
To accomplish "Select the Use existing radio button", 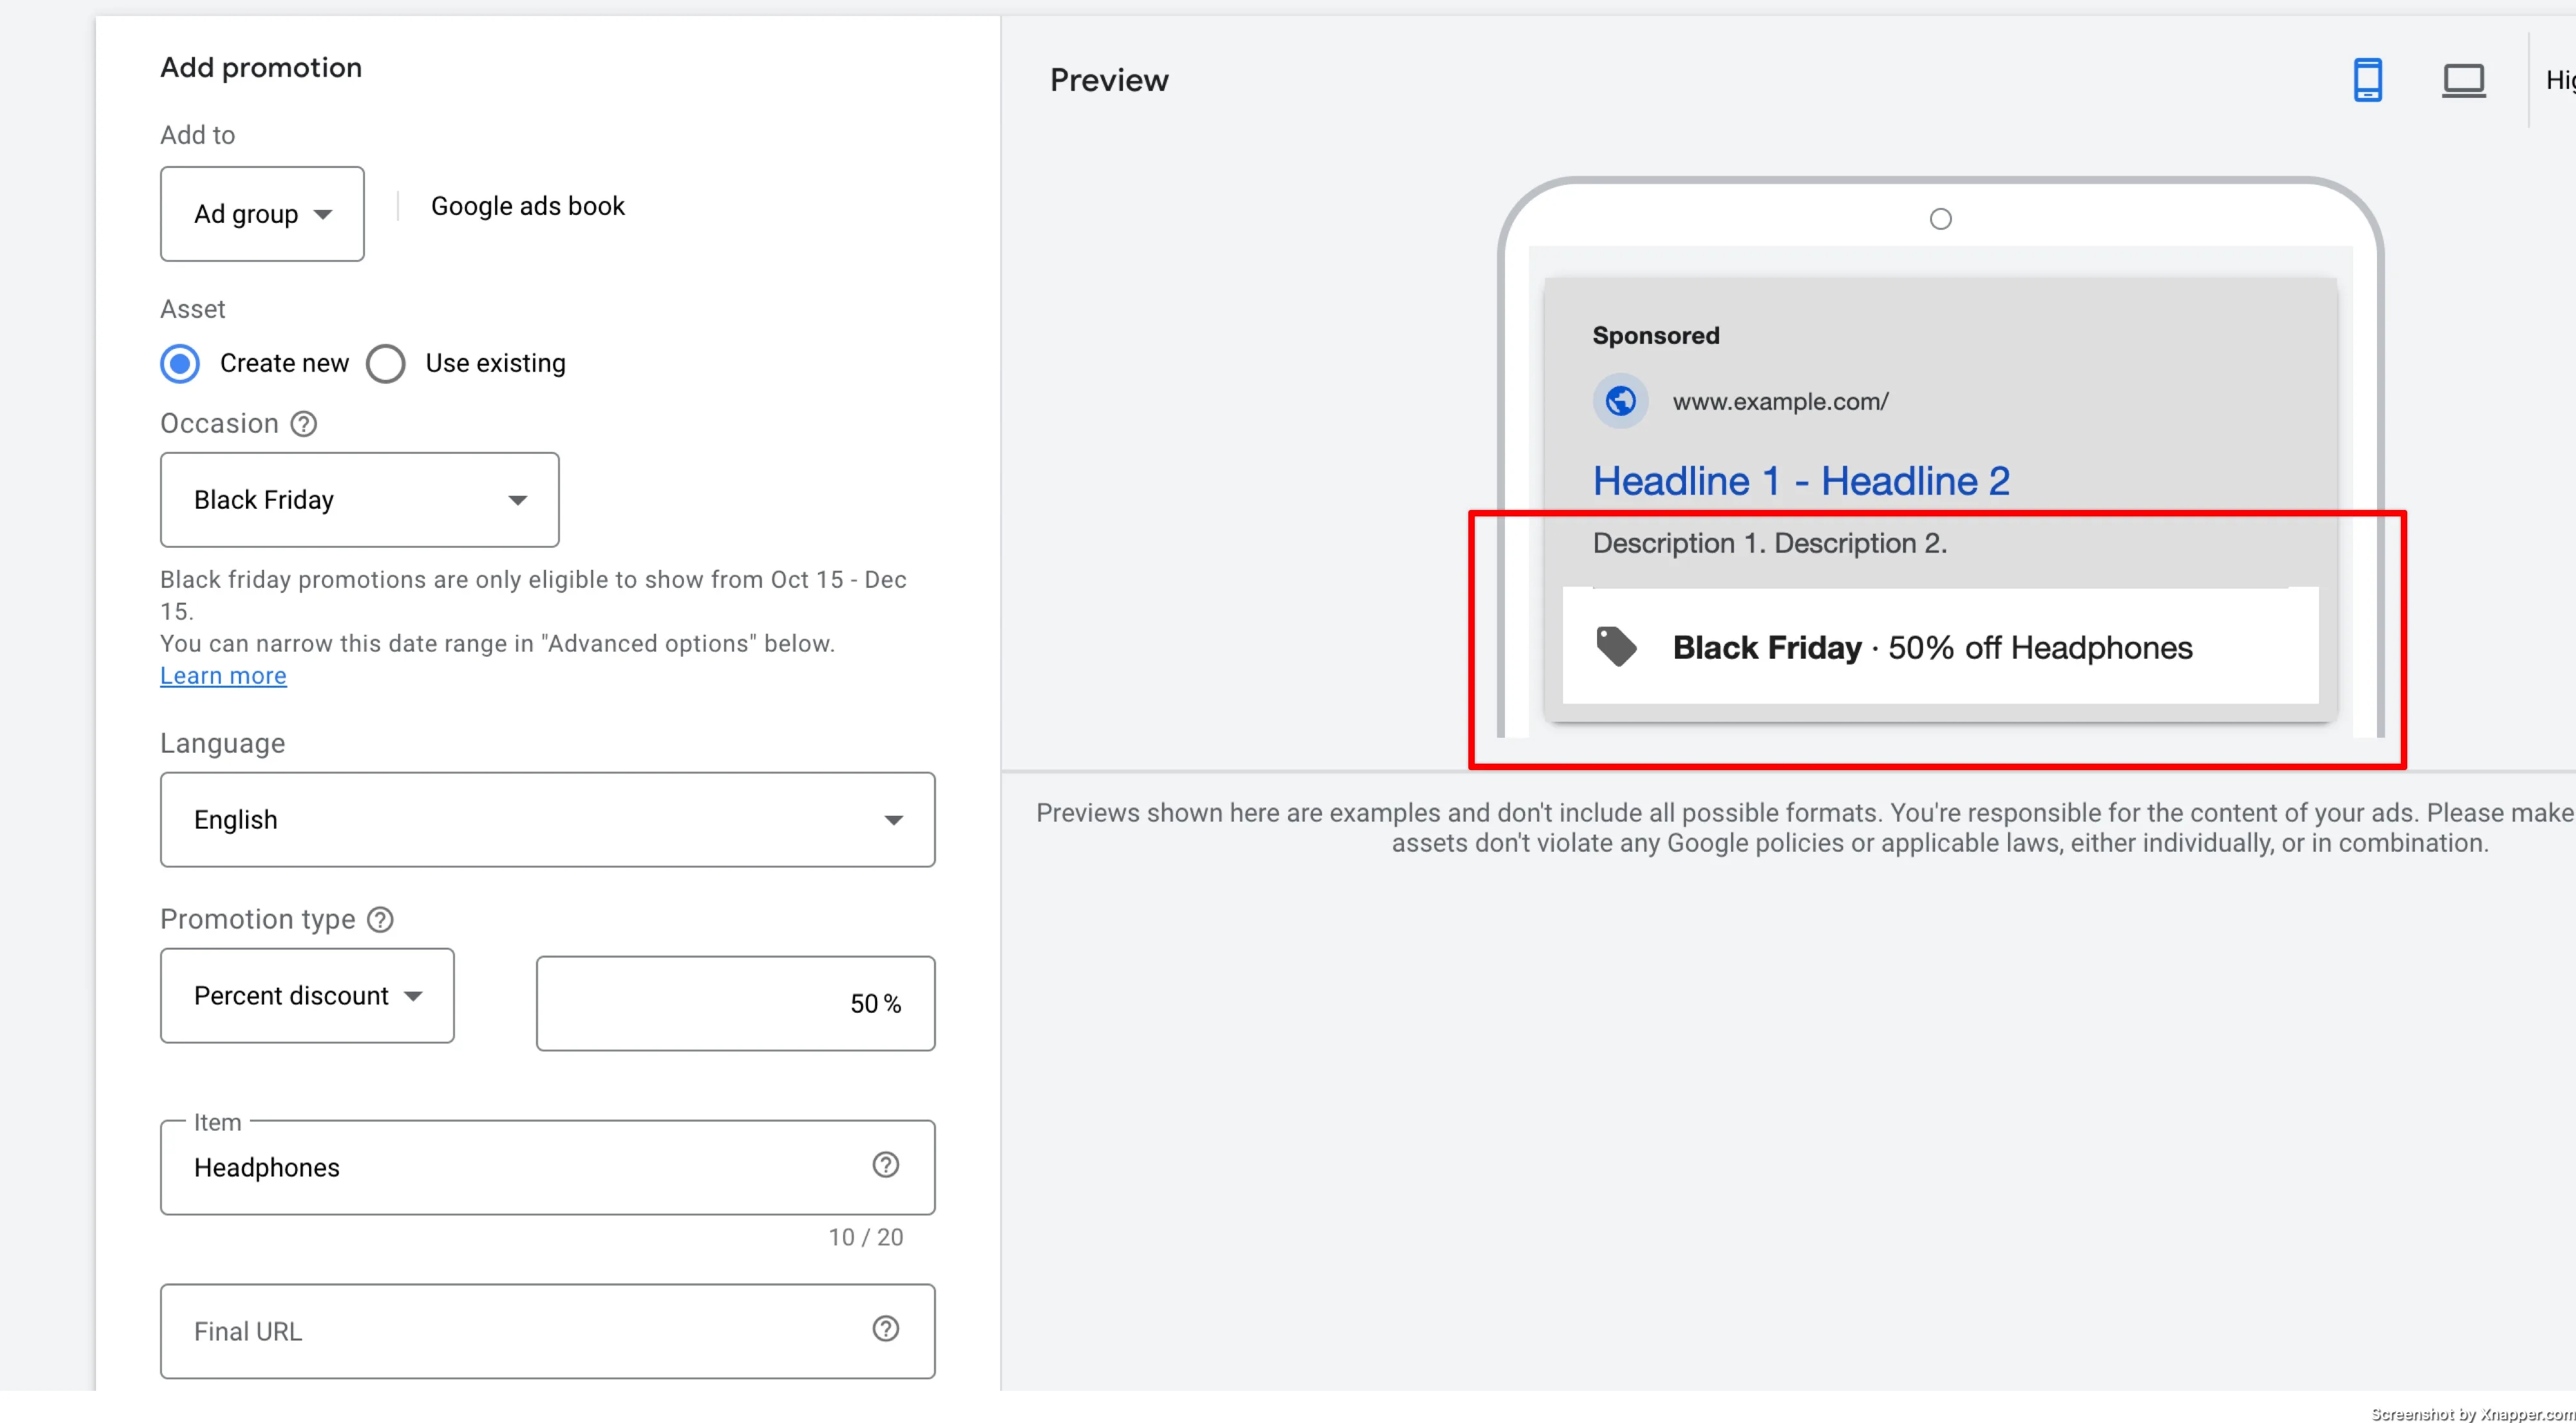I will click(x=385, y=363).
